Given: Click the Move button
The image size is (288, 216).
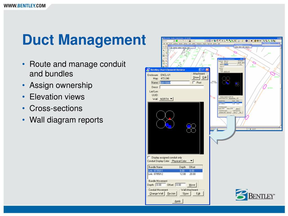Looking at the screenshot, I should (x=192, y=185).
